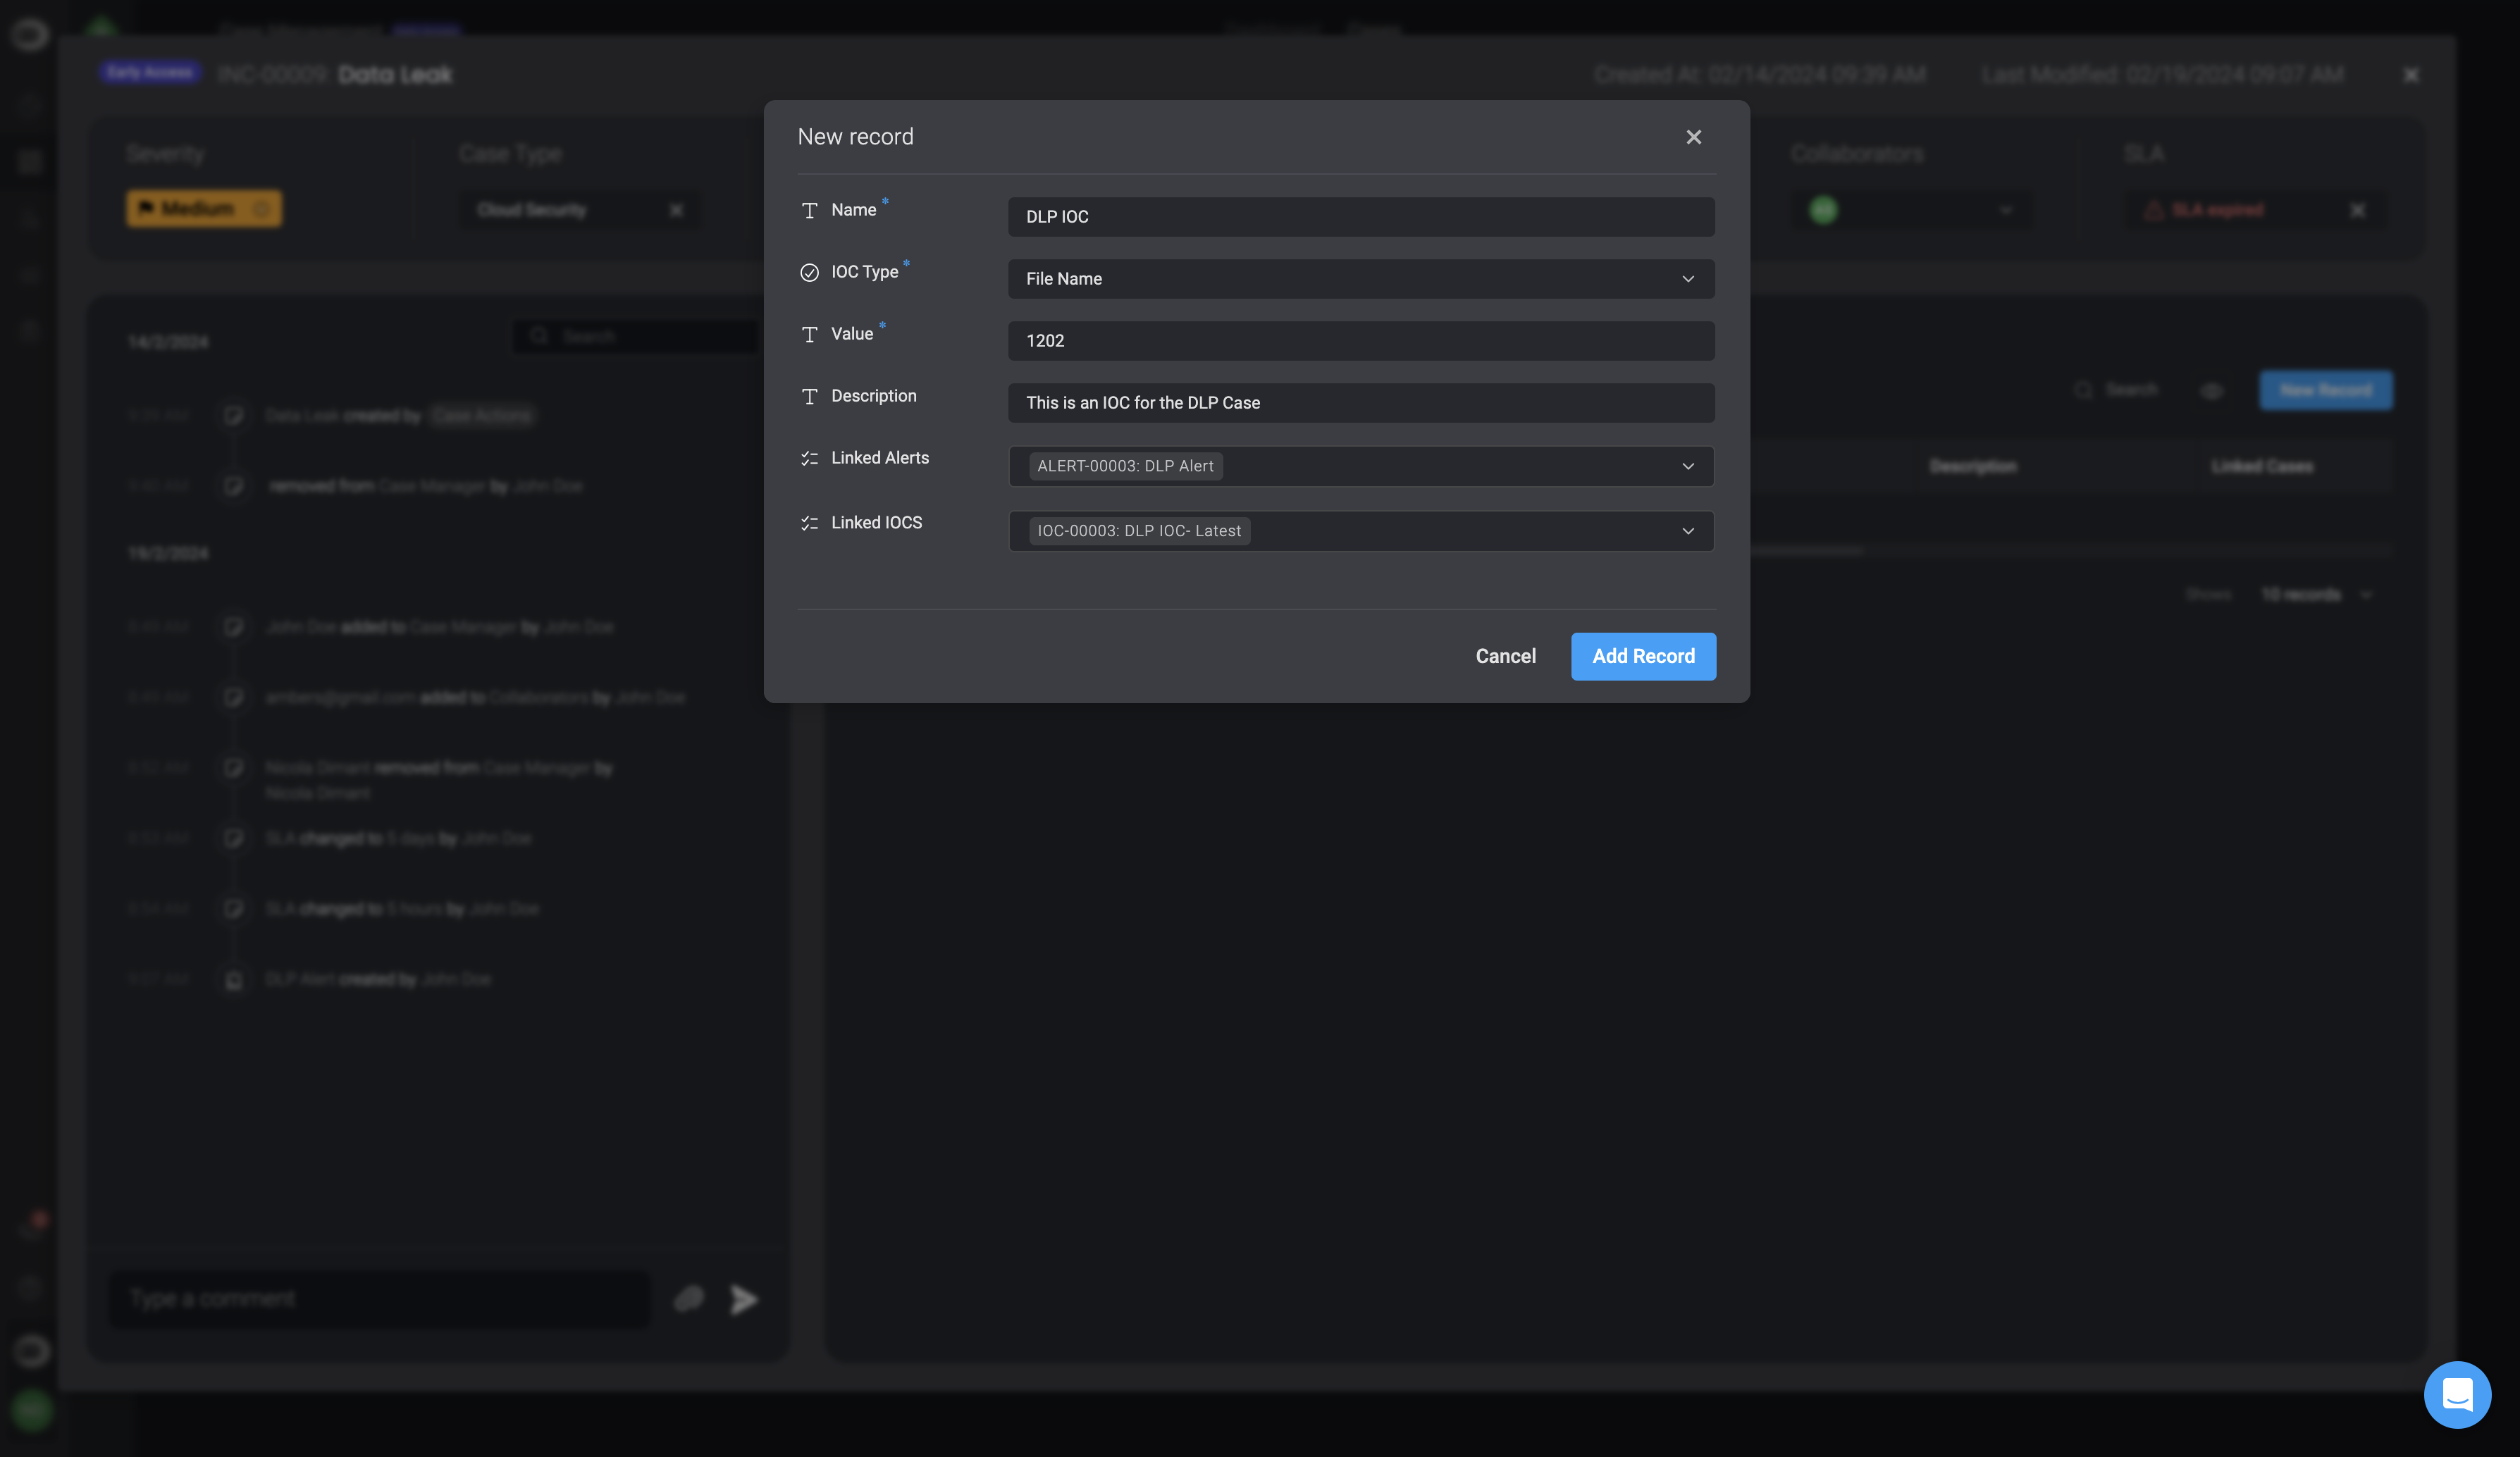The image size is (2520, 1457).
Task: Close the Data Leak case panel
Action: point(2411,75)
